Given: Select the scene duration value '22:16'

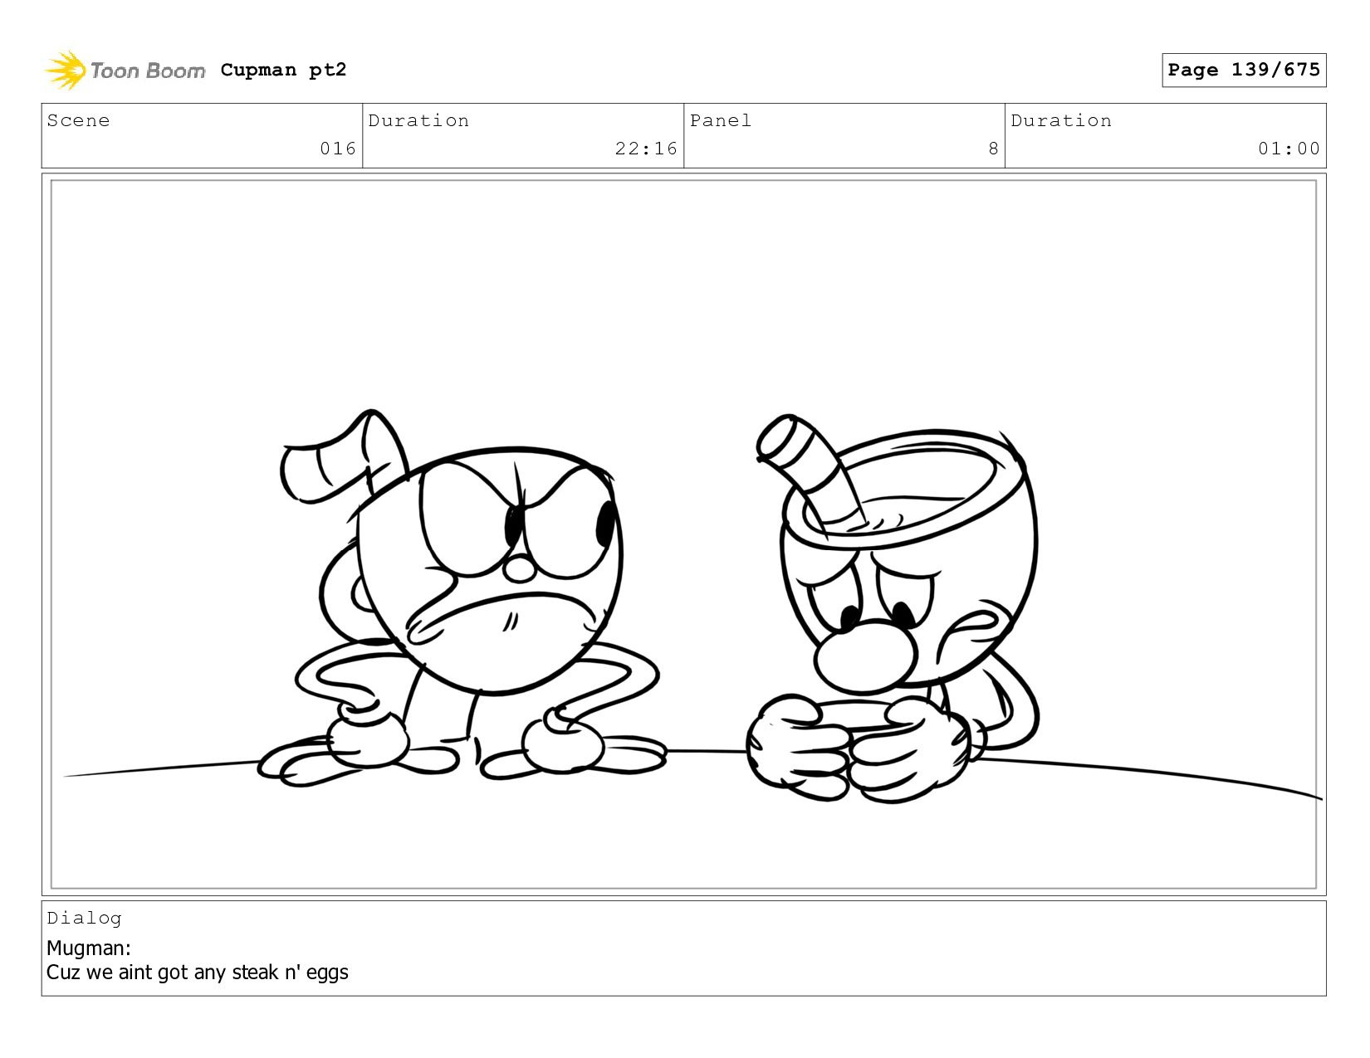Looking at the screenshot, I should click(x=646, y=149).
